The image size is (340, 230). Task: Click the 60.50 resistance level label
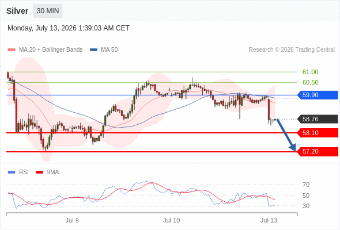pyautogui.click(x=311, y=82)
